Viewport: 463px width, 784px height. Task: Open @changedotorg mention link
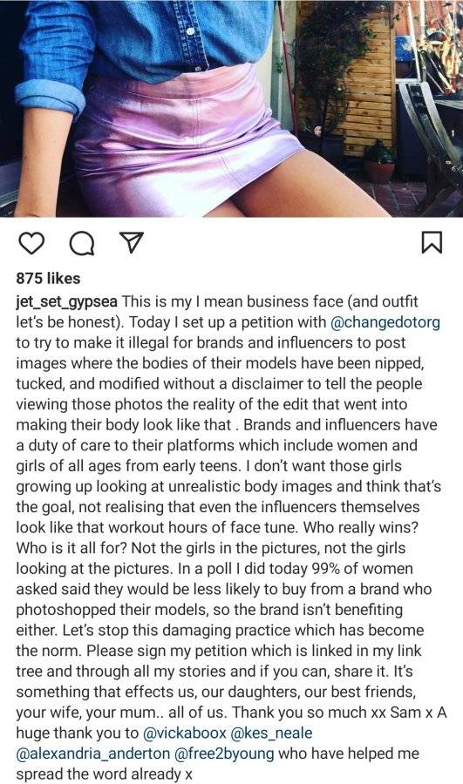tap(385, 322)
